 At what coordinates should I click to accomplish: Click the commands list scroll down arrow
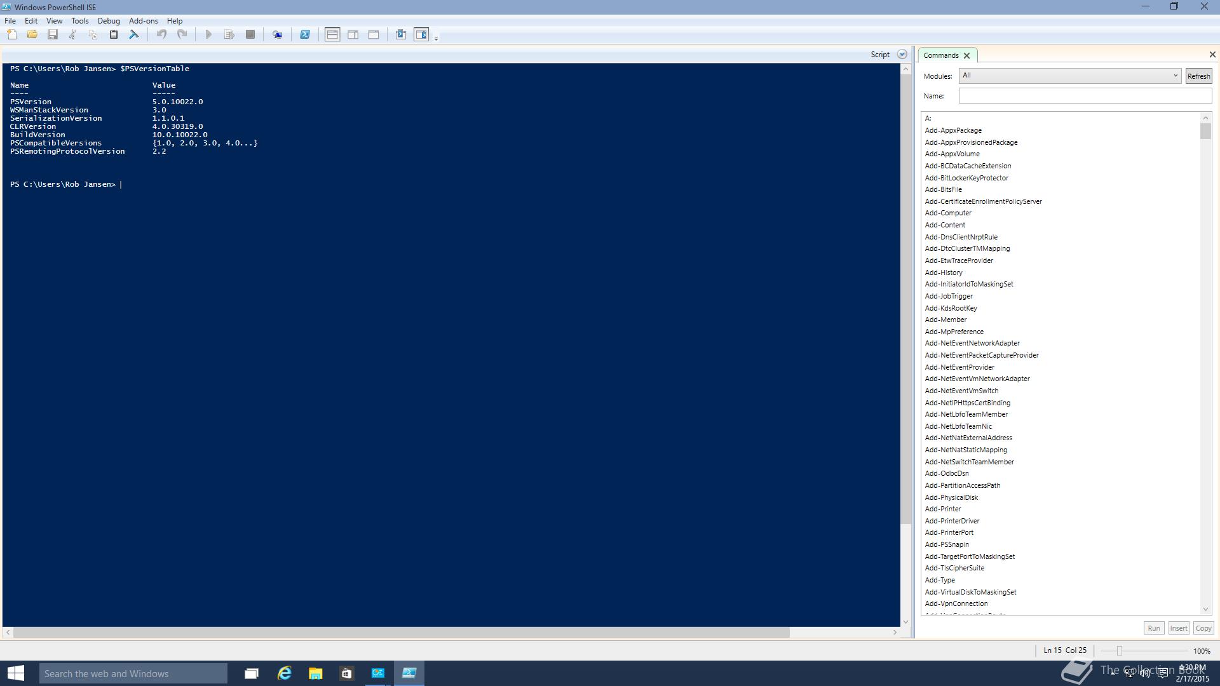(1205, 609)
